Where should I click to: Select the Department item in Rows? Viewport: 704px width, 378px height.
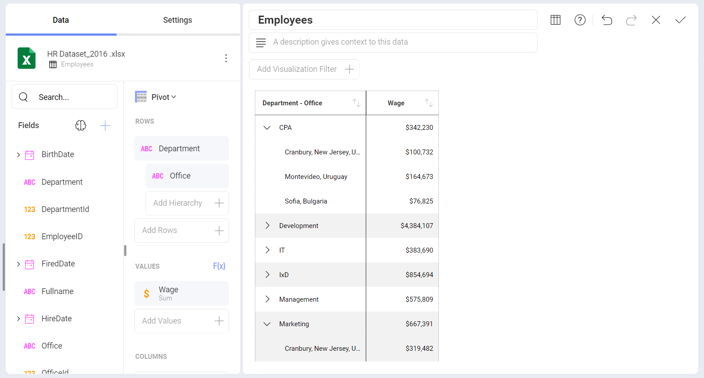click(182, 149)
